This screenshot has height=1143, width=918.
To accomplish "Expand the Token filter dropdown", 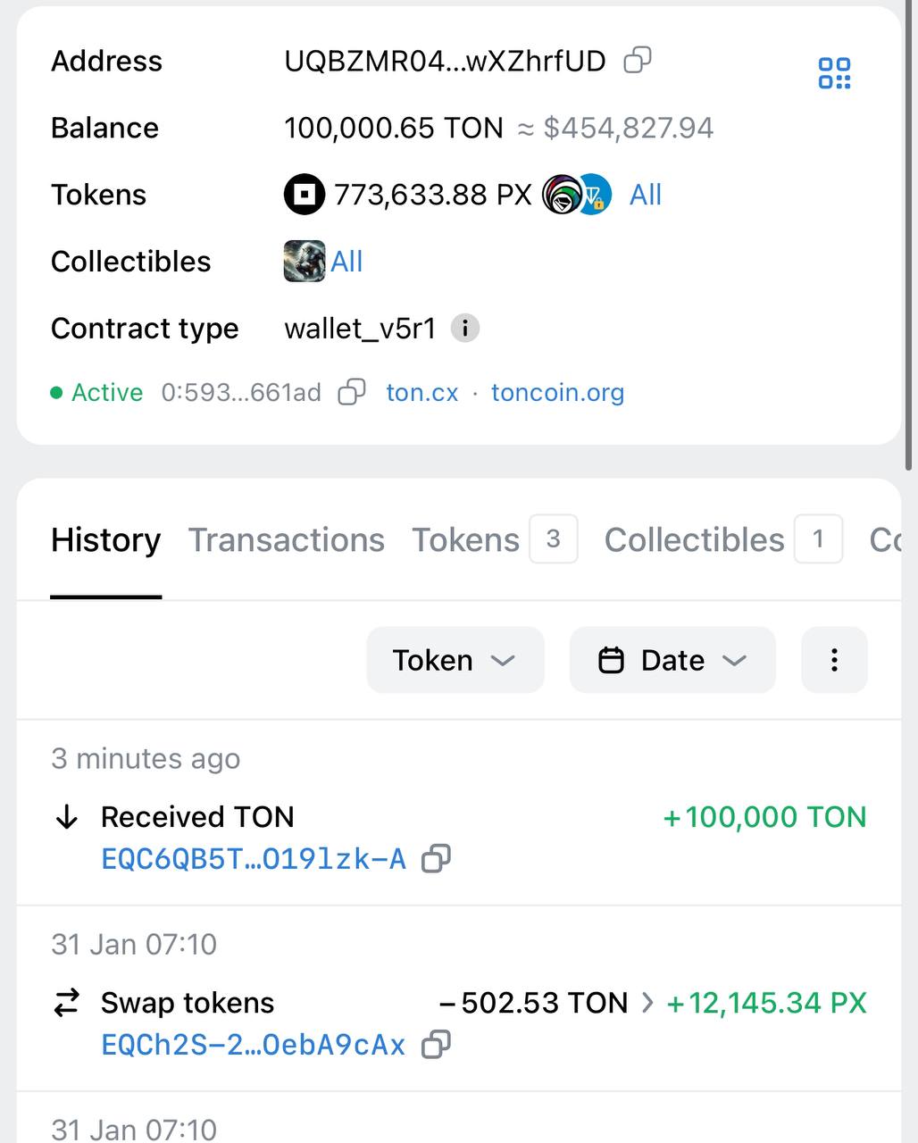I will (455, 660).
